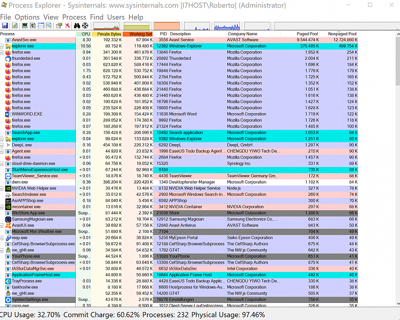The image size is (400, 320).
Task: Click the 'CPU Usage: 32.70%' status bar entry
Action: (30, 315)
